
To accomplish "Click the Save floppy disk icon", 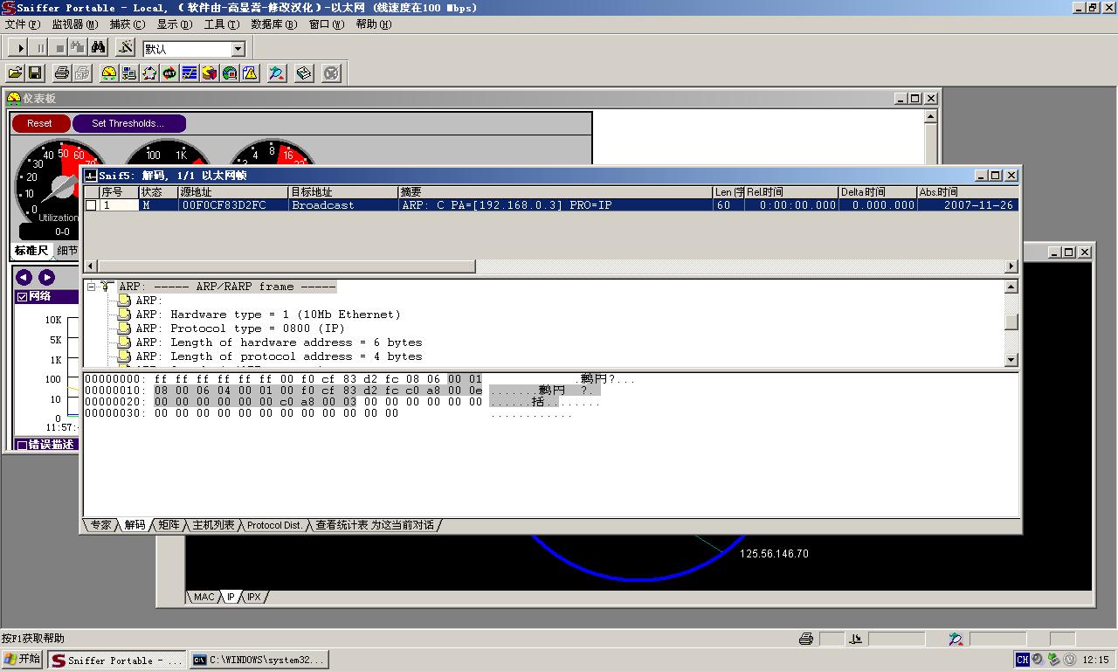I will (36, 73).
